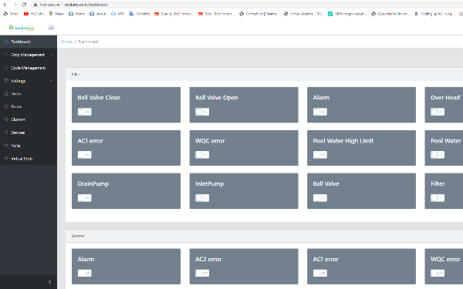463x289 pixels.
Task: Open the SEM images bookmark
Action: [x=347, y=14]
